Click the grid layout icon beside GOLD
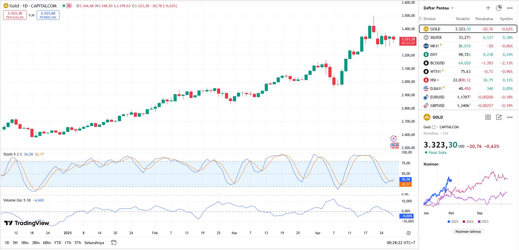Screen dimensions: 519x250 [488, 117]
